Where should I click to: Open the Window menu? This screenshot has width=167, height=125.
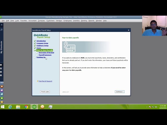[x=99, y=21]
